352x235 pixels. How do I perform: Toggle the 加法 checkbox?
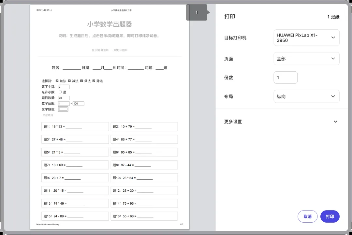click(57, 81)
